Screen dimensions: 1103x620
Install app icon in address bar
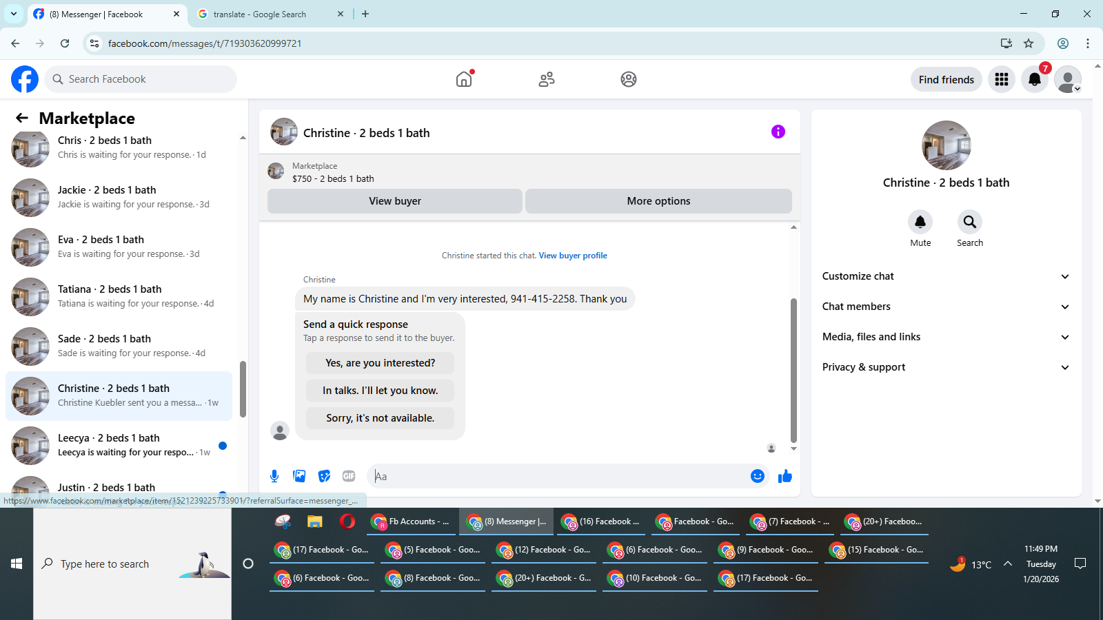[1006, 43]
